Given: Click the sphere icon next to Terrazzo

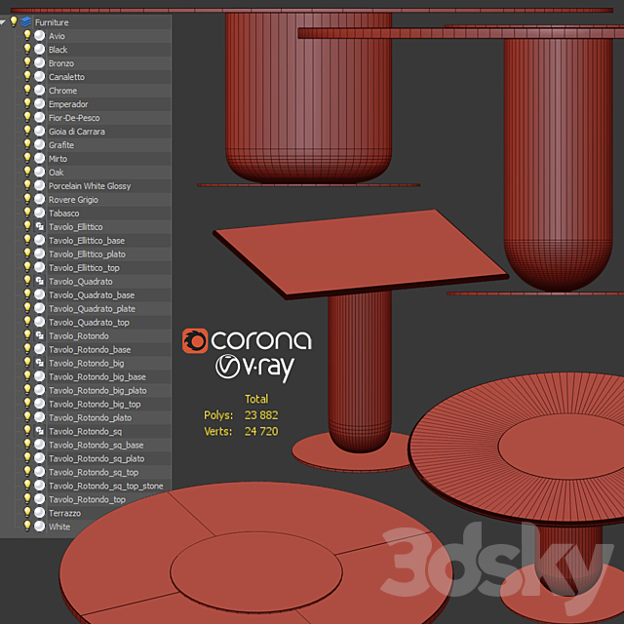Looking at the screenshot, I should (x=39, y=513).
